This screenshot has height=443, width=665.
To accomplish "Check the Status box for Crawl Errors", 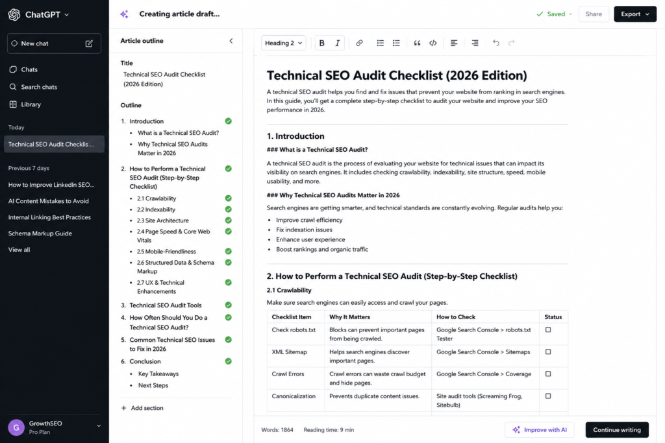I will pyautogui.click(x=548, y=374).
